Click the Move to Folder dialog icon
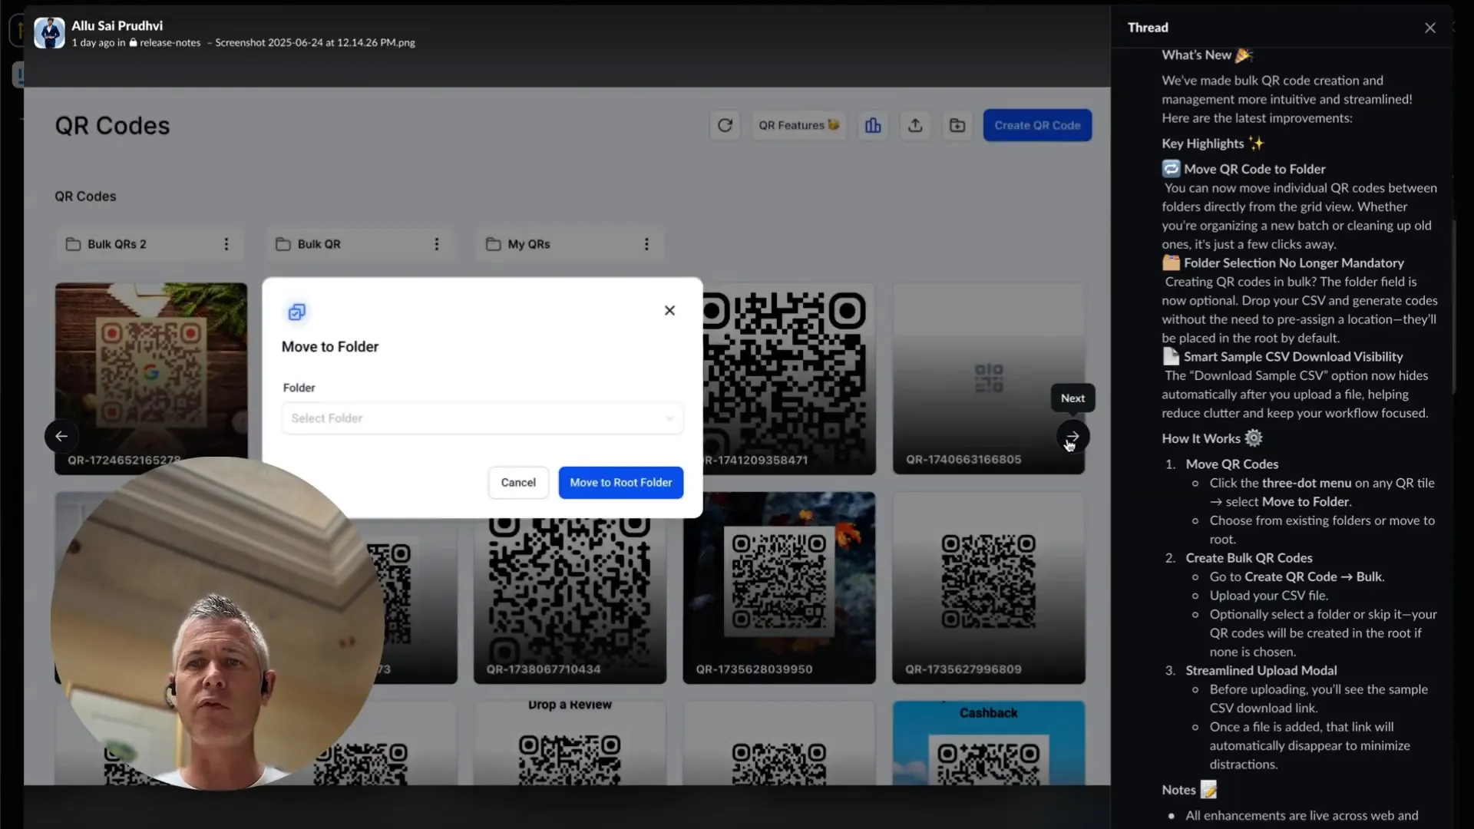This screenshot has width=1474, height=829. [296, 312]
